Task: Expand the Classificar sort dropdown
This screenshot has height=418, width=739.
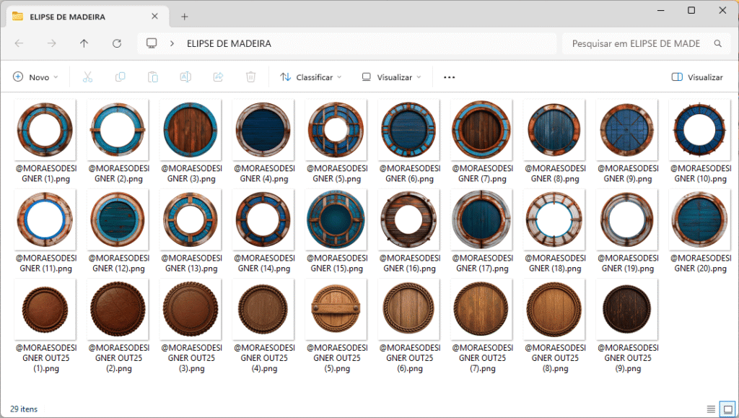Action: (310, 77)
